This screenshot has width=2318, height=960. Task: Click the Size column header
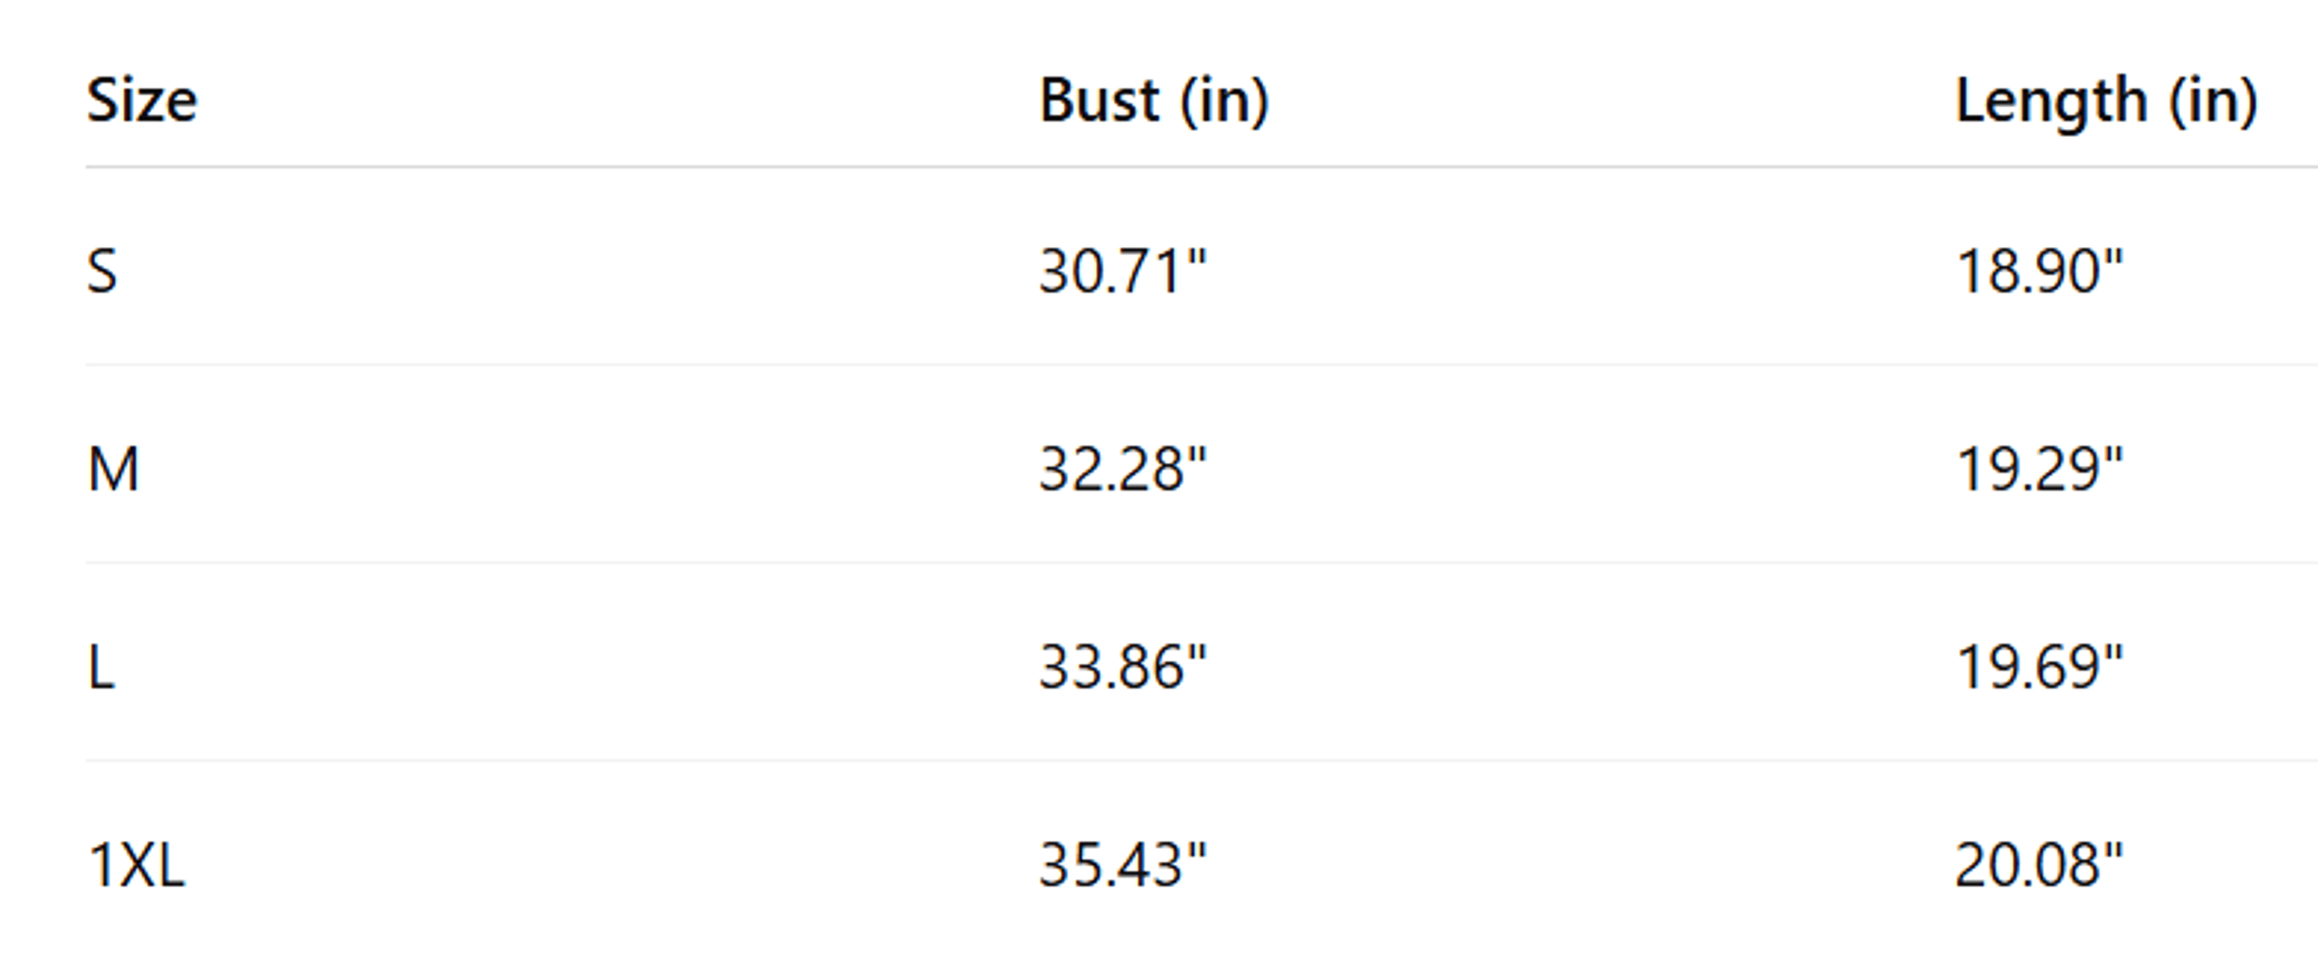(141, 100)
